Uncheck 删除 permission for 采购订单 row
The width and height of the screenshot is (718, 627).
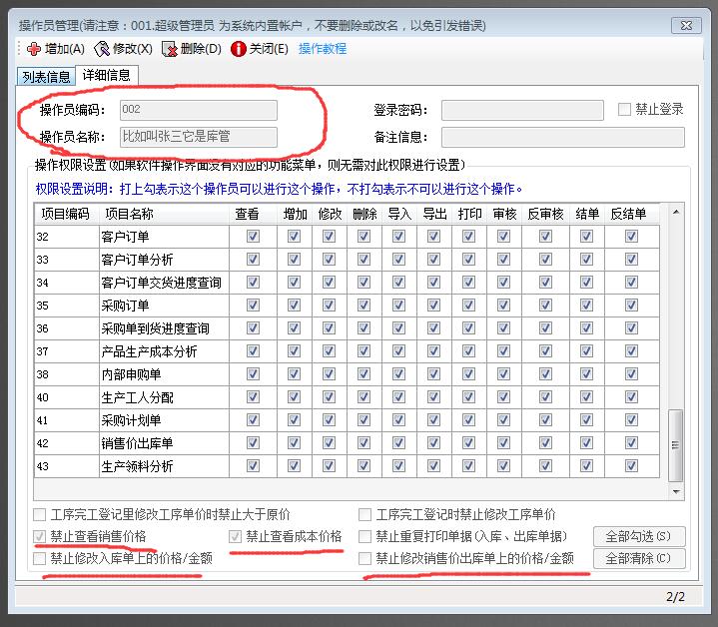(364, 306)
